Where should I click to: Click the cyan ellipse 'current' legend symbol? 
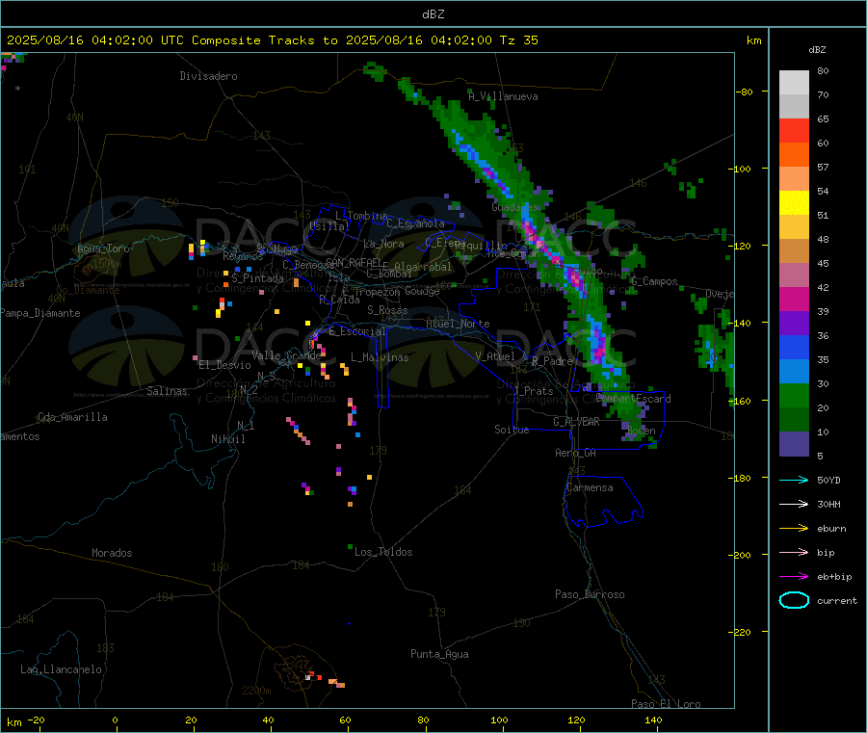click(x=794, y=600)
